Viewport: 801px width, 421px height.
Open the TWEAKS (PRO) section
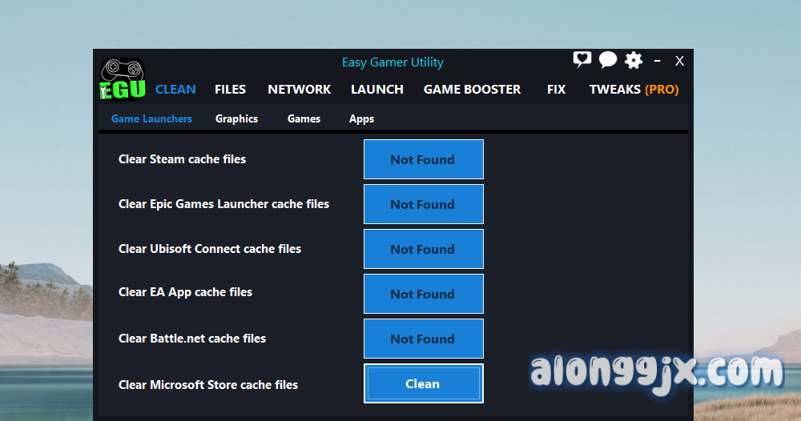click(x=634, y=90)
